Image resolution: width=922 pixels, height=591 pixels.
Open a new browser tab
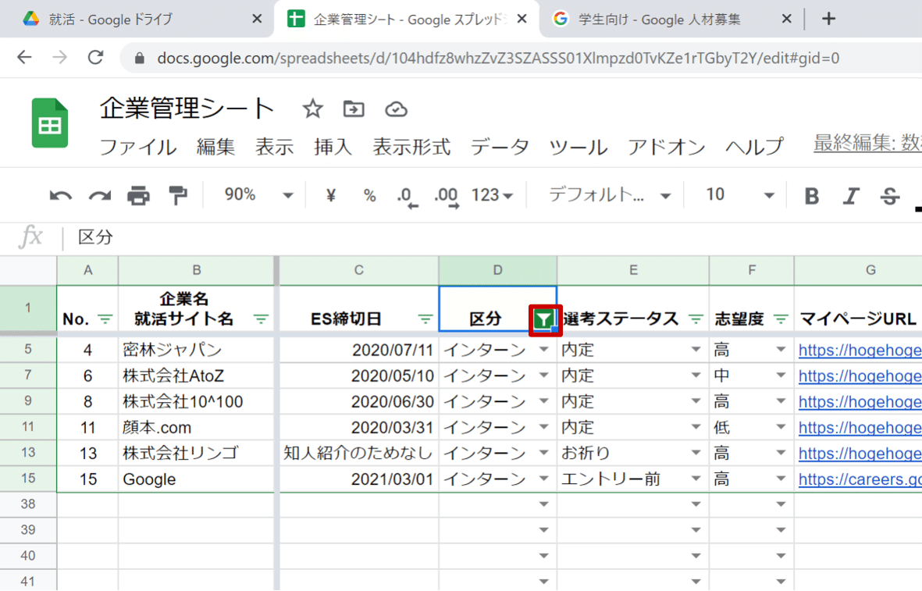828,19
